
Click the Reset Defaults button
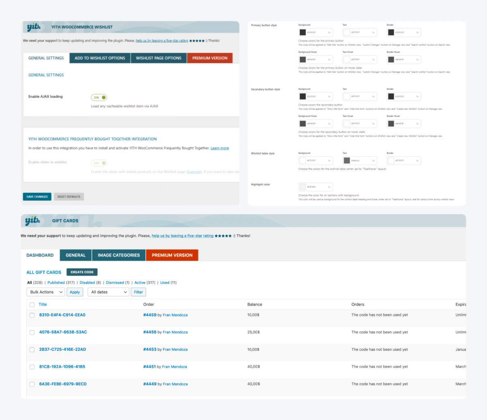[69, 197]
